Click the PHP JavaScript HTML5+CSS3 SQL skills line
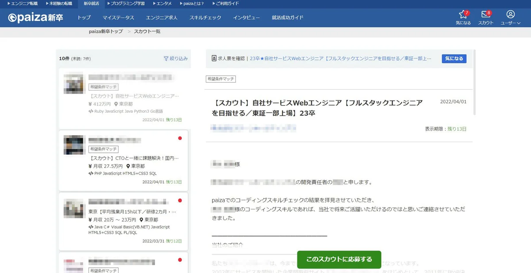This screenshot has width=531, height=273. pos(123,174)
